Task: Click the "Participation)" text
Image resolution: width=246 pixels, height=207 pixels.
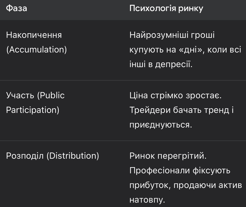Action: coord(33,110)
